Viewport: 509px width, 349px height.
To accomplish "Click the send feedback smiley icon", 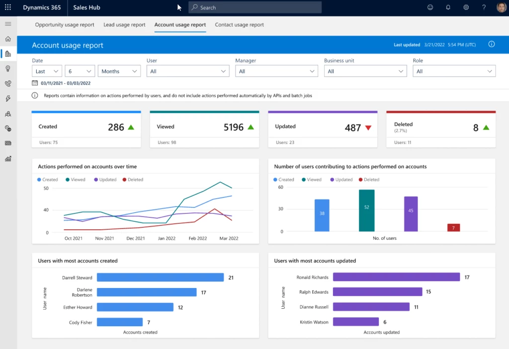I will pyautogui.click(x=430, y=7).
